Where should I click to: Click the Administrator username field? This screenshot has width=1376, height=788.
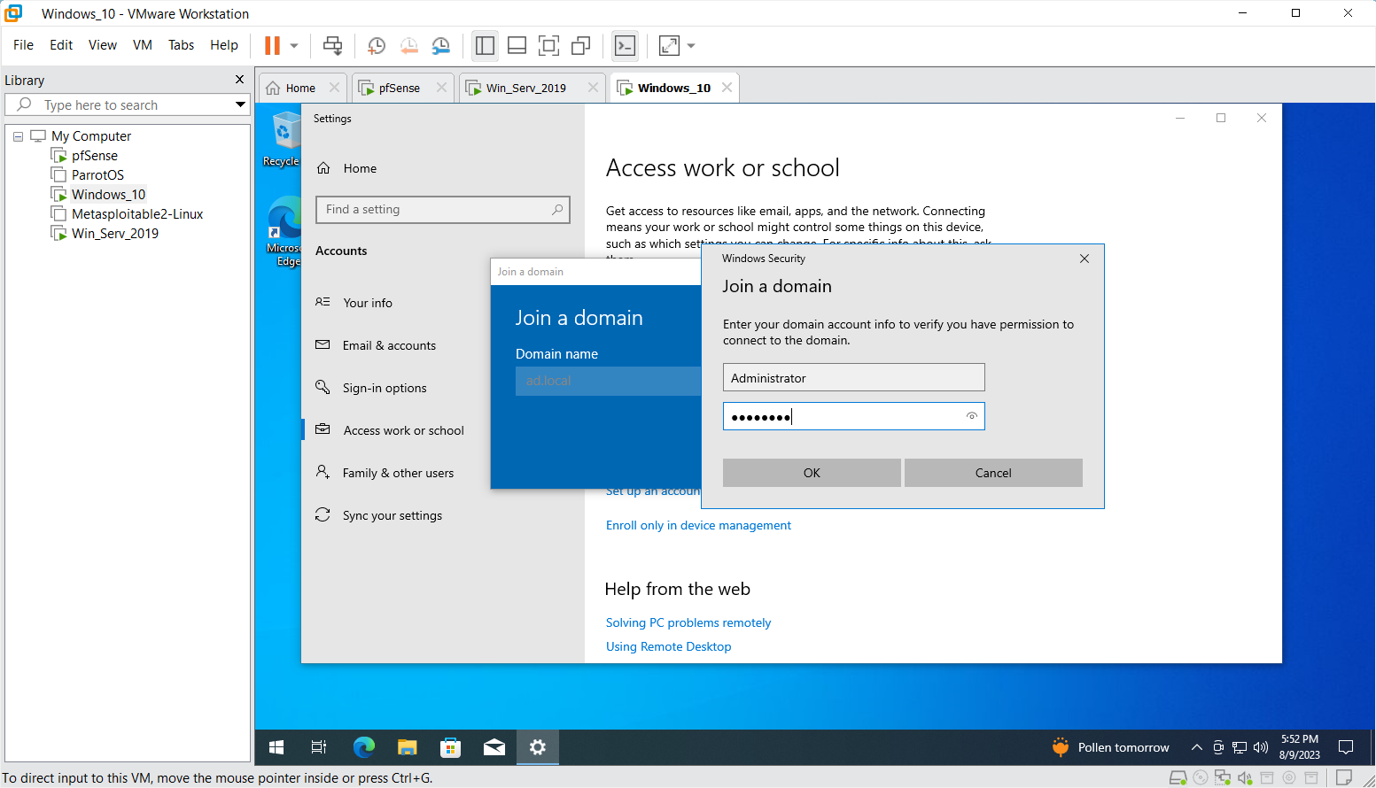tap(854, 377)
